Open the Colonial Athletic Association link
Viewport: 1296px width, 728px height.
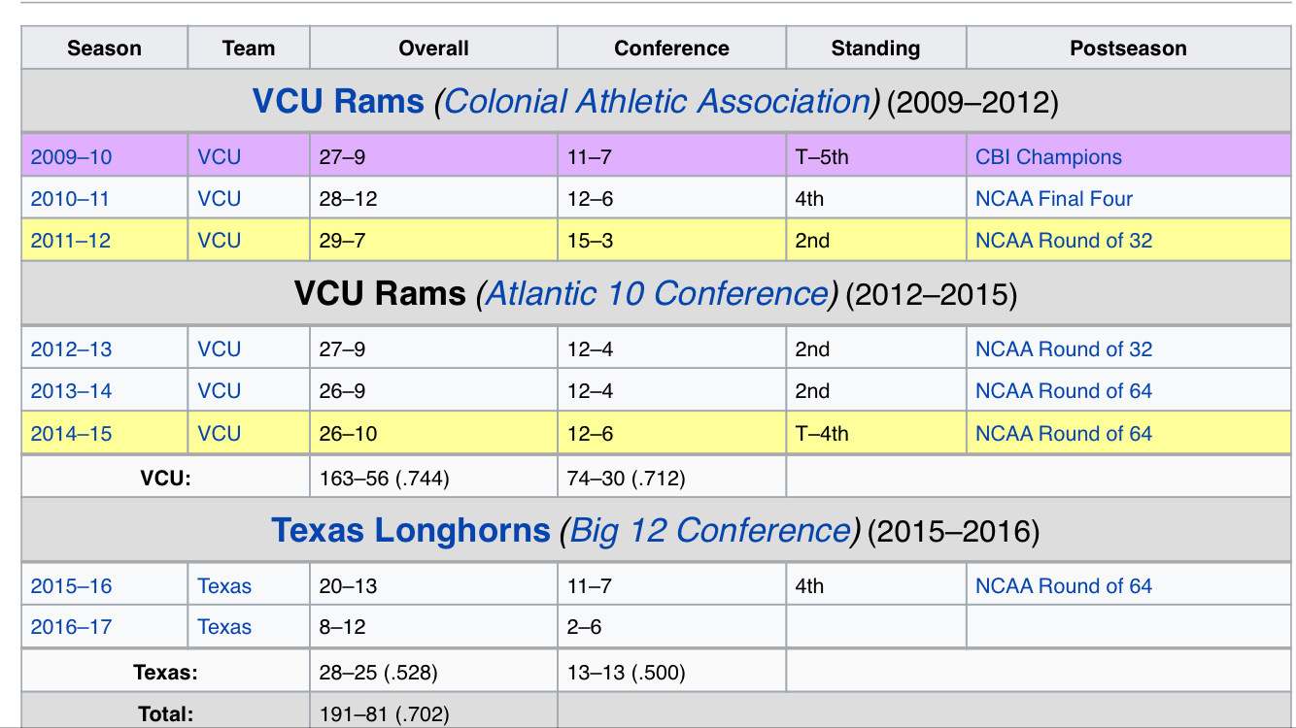656,101
